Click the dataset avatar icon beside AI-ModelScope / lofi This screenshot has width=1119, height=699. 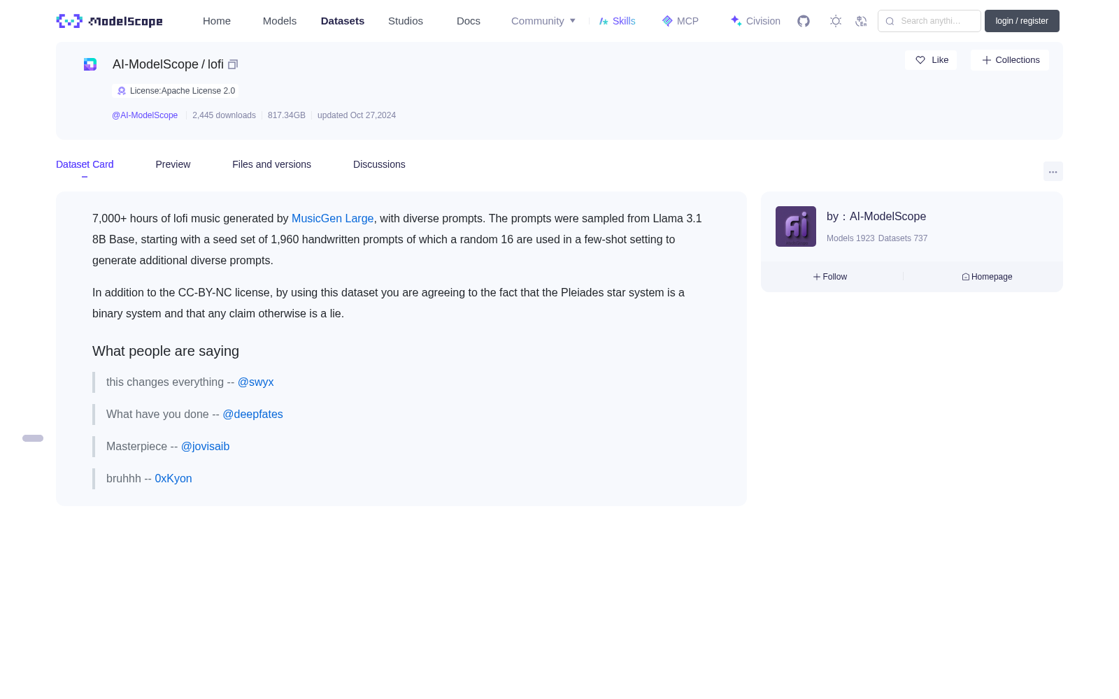(90, 64)
